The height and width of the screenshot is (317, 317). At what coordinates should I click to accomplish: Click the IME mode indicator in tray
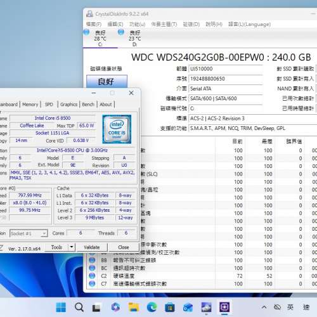click(306, 307)
